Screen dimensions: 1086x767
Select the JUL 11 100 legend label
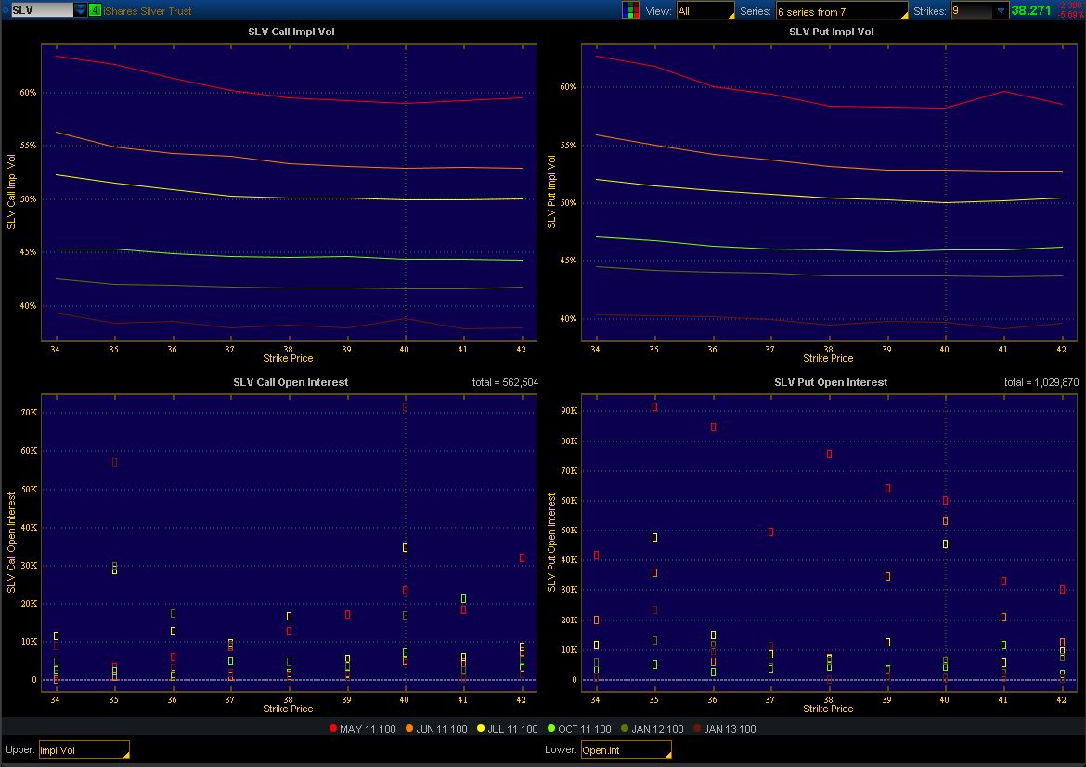click(512, 729)
